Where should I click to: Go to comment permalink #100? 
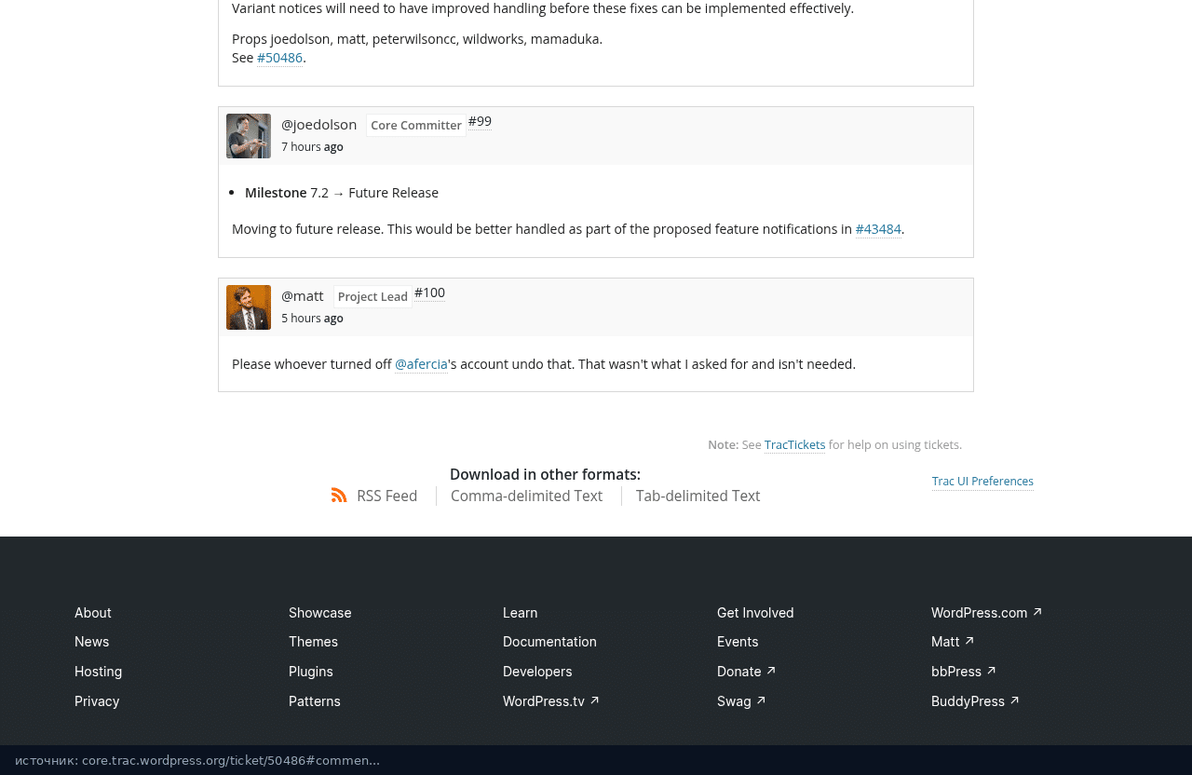click(x=429, y=293)
